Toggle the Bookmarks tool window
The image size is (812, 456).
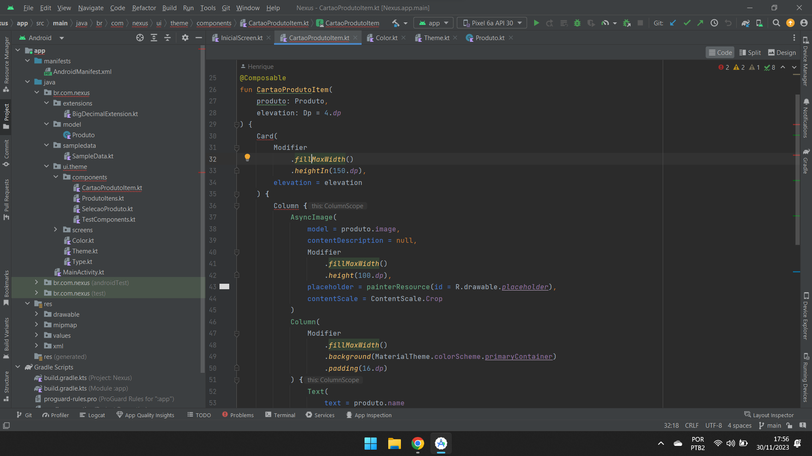coord(6,288)
